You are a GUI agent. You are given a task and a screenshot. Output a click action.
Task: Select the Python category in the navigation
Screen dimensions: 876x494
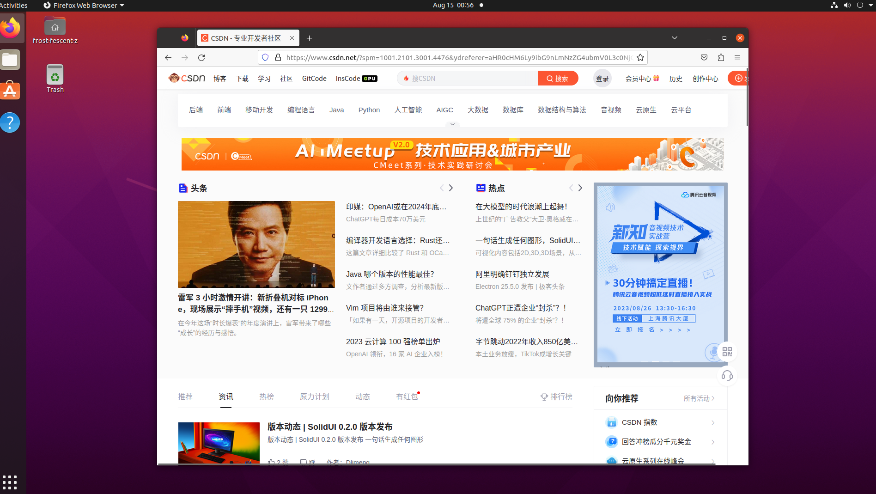click(369, 110)
